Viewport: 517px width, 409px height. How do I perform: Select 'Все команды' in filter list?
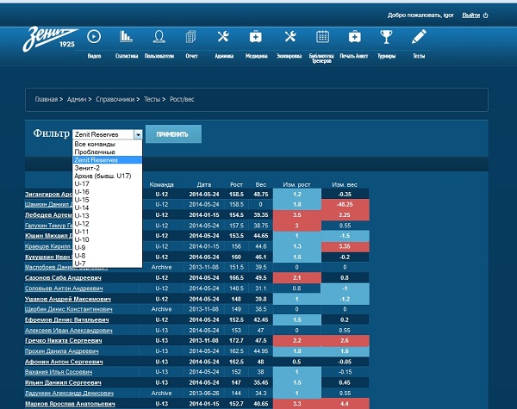108,144
